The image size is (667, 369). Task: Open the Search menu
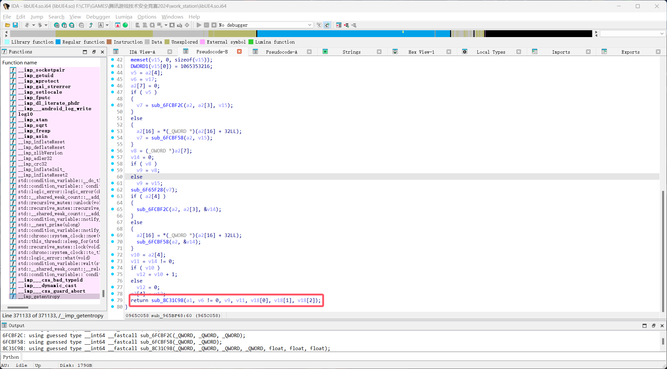pos(56,17)
